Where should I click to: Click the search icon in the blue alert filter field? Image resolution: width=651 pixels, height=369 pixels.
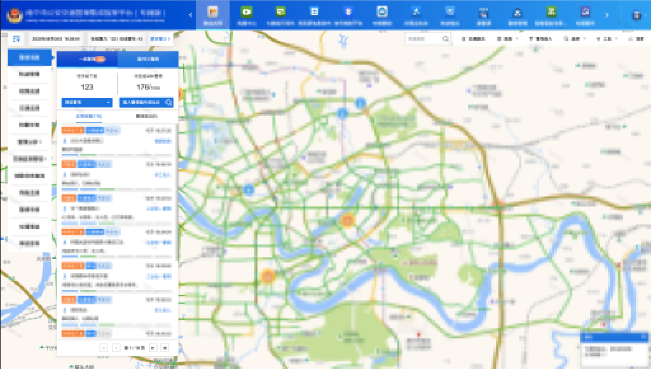[168, 102]
